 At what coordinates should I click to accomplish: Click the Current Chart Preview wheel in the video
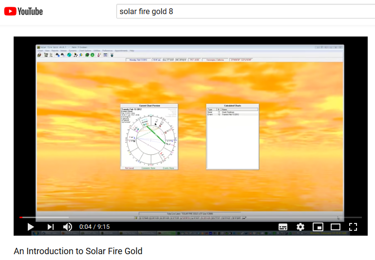(x=151, y=140)
